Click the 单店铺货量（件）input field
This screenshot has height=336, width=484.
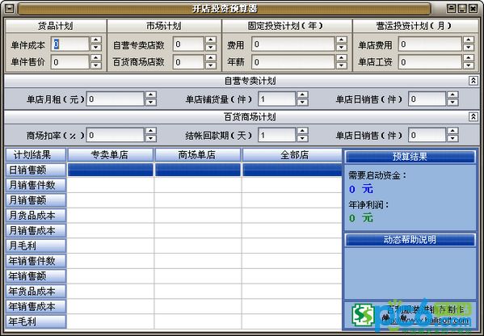coord(277,99)
